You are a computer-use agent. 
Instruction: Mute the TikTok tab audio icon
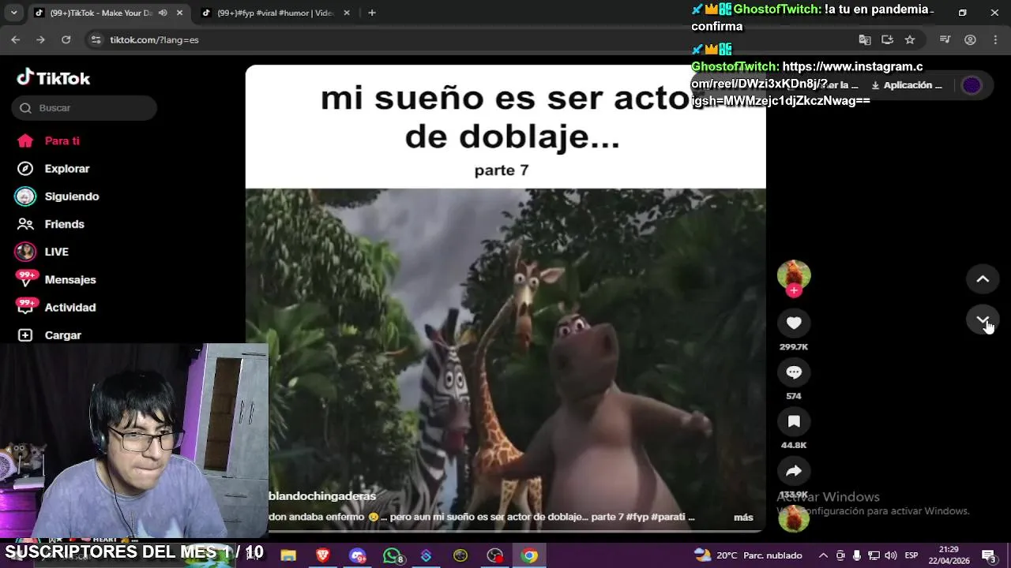[x=163, y=13]
